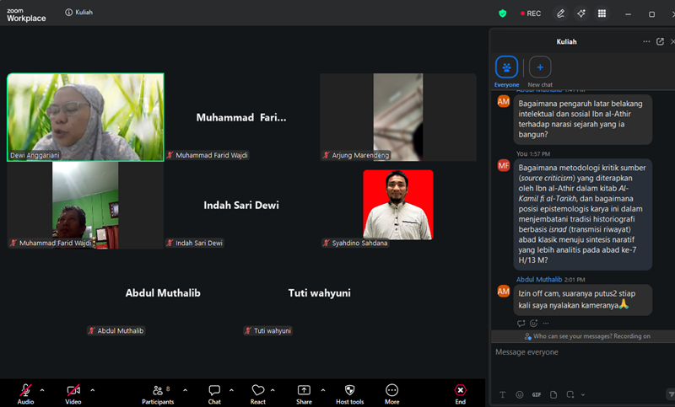Expand the arrow beside React
The height and width of the screenshot is (407, 675).
[273, 390]
